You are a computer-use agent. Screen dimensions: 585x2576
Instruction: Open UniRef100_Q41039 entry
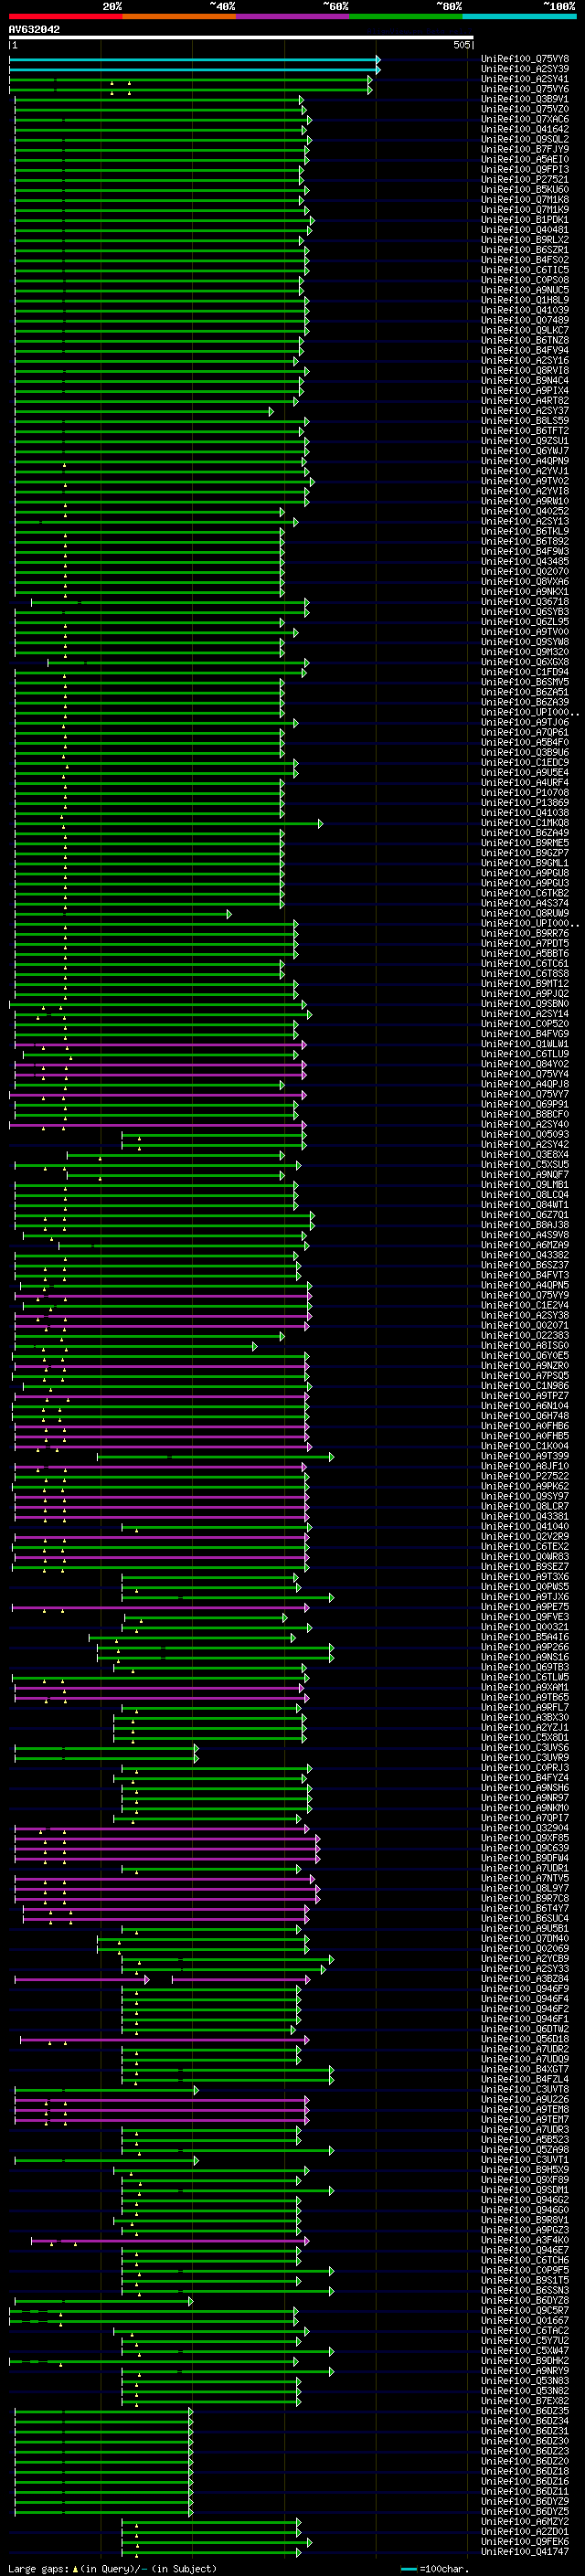click(525, 310)
